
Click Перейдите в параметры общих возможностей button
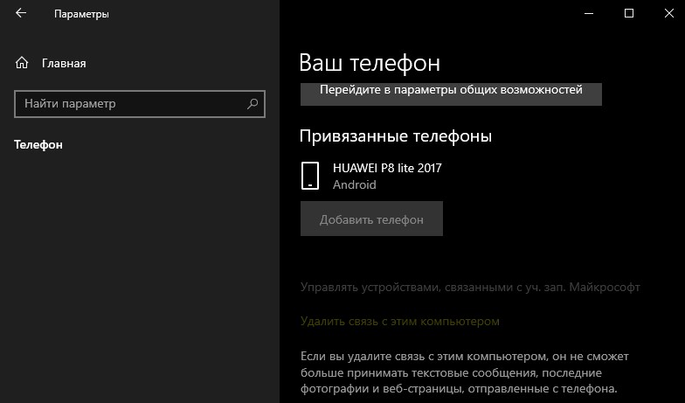[451, 94]
